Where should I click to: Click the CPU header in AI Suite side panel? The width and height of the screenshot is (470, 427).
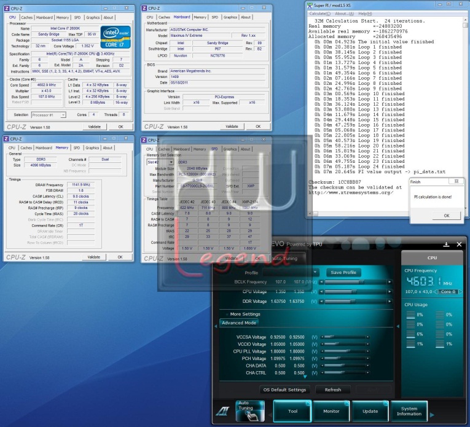pos(432,257)
